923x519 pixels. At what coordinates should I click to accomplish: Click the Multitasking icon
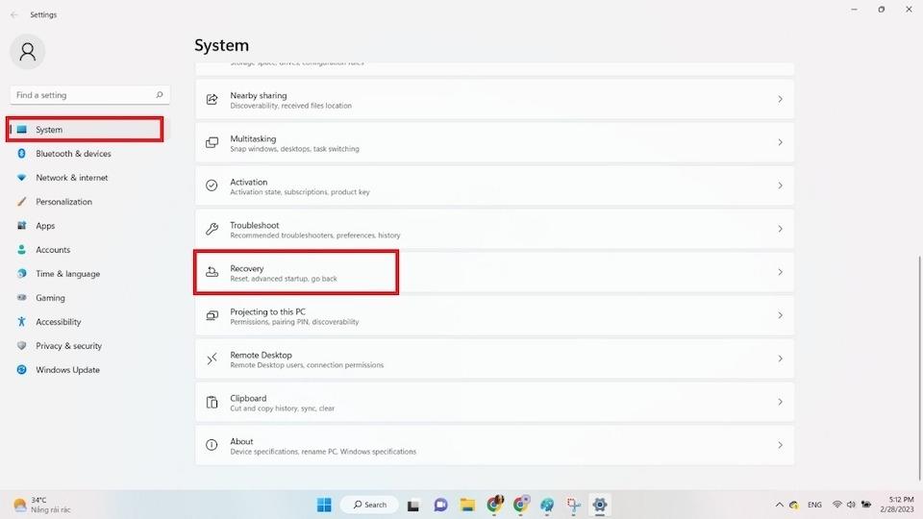[x=212, y=143]
